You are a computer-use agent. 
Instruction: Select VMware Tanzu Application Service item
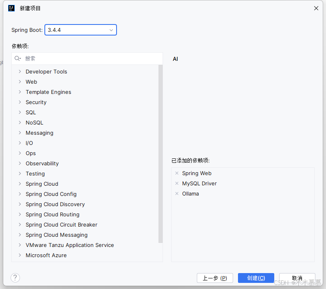pos(70,245)
